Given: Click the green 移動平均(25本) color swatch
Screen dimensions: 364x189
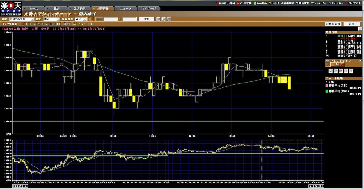Looking at the screenshot, I should pyautogui.click(x=327, y=92).
